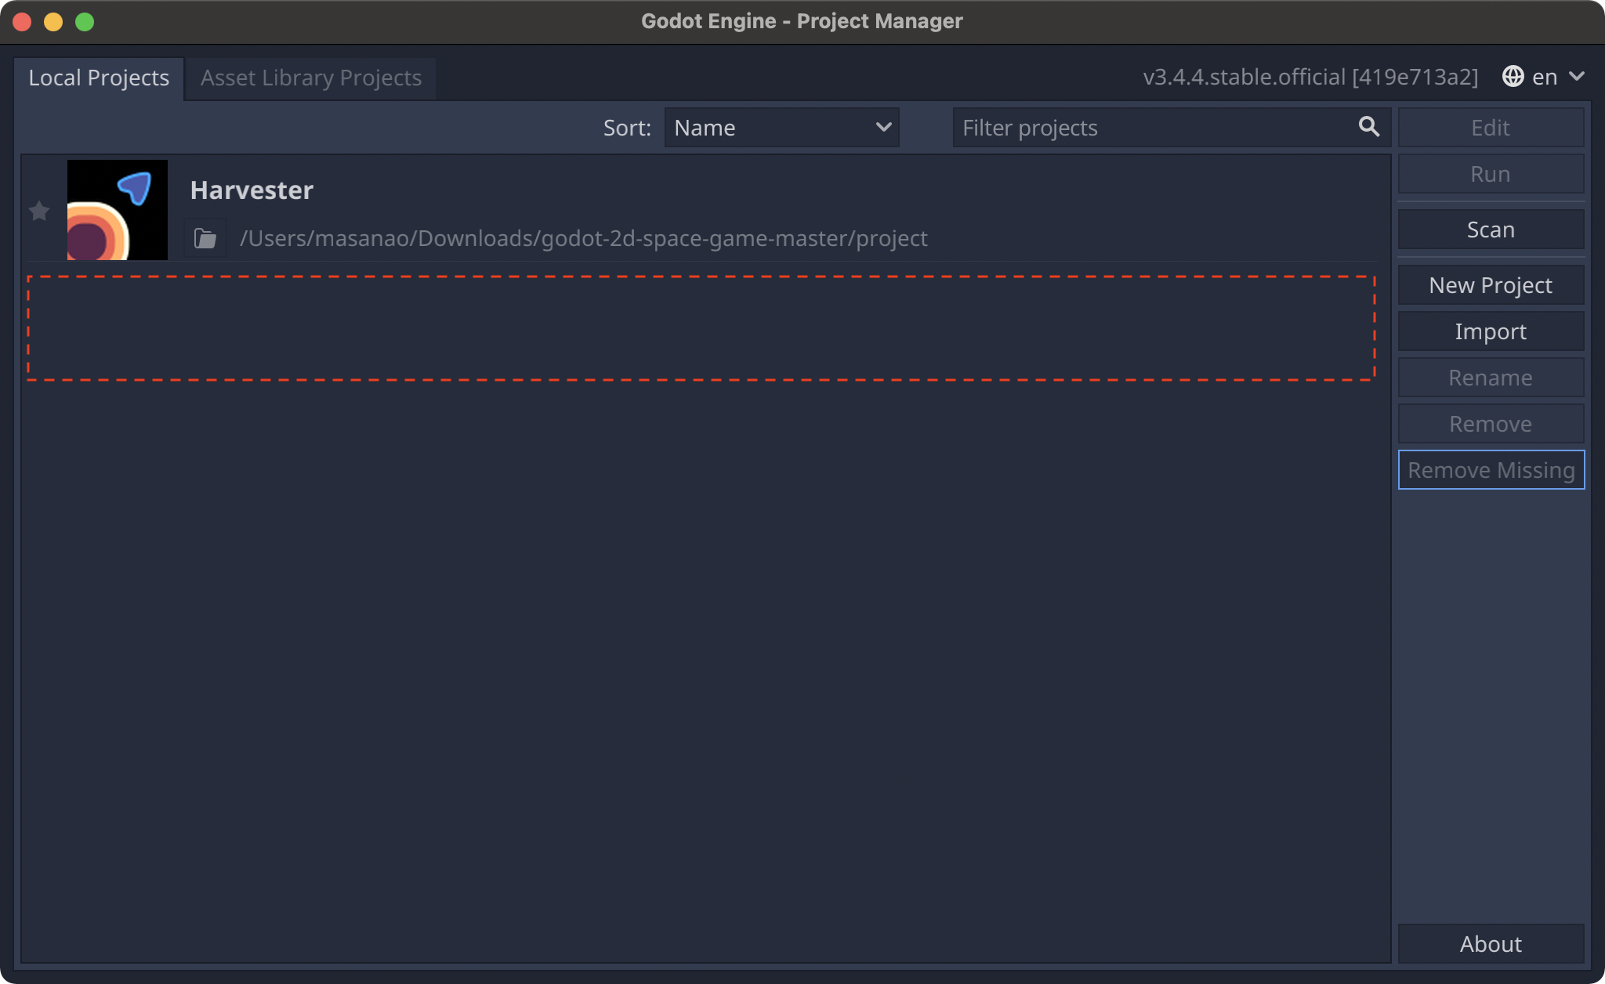Image resolution: width=1605 pixels, height=984 pixels.
Task: Select the Harvester project thumbnail
Action: (118, 210)
